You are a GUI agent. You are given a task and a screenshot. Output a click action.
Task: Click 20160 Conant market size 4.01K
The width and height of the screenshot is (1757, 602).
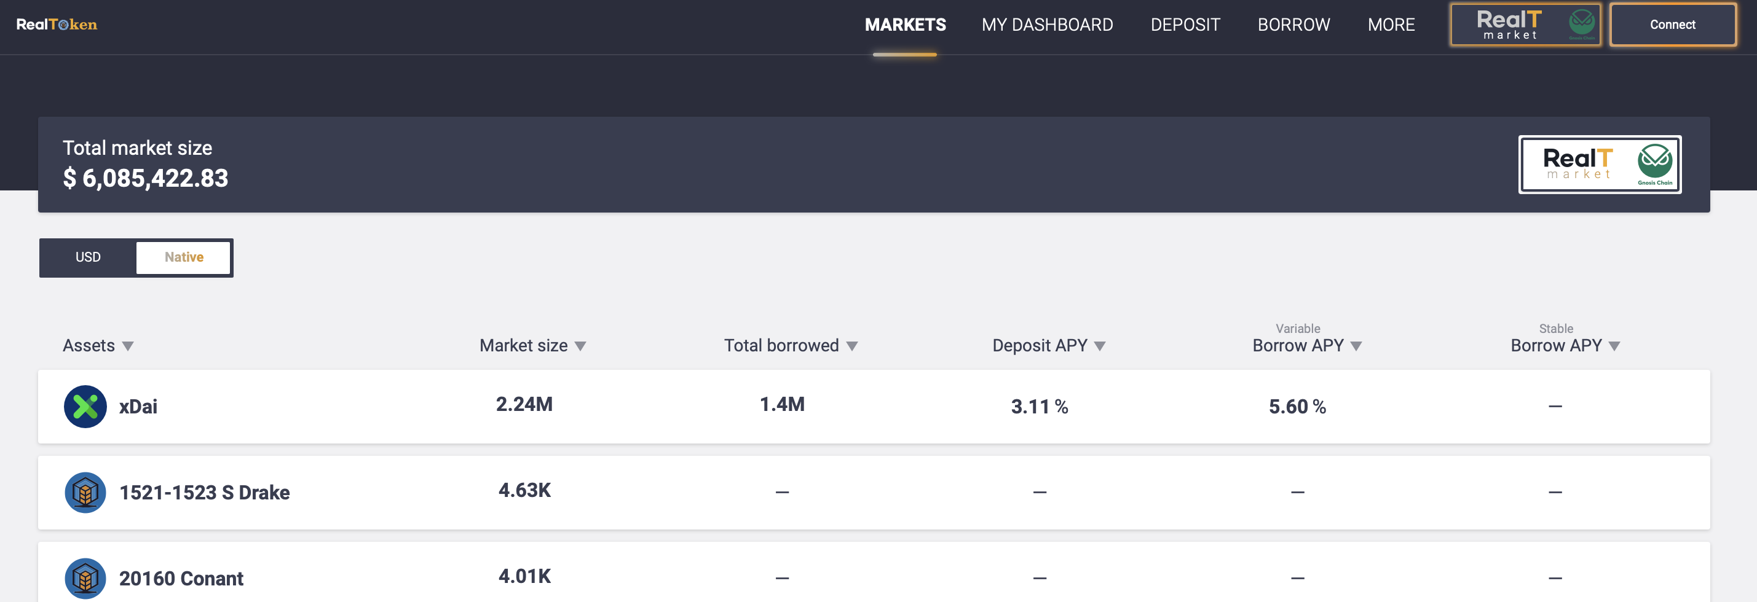pos(524,576)
